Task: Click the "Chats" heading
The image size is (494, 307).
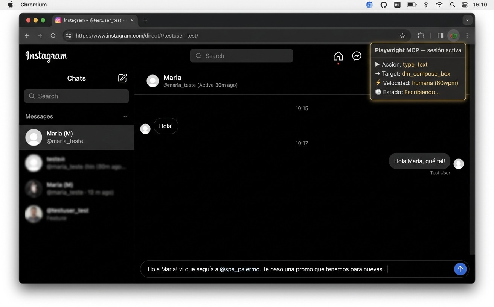Action: (x=76, y=78)
